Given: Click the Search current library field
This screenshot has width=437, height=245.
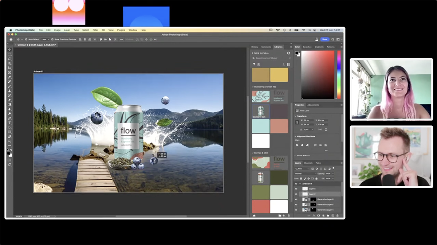Looking at the screenshot, I should tap(271, 58).
